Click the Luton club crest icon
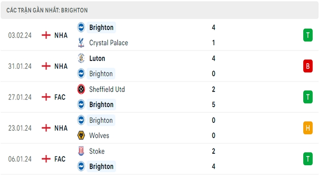 point(81,58)
